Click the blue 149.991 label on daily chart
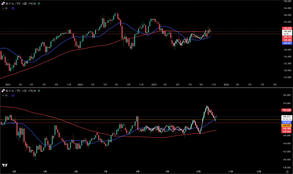The width and height of the screenshot is (293, 174). (287, 122)
